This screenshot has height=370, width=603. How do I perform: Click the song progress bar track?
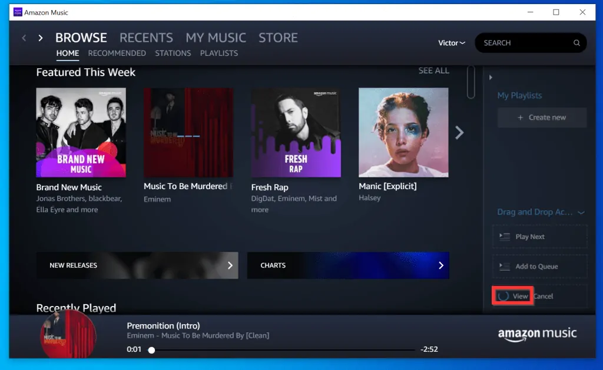coord(283,350)
